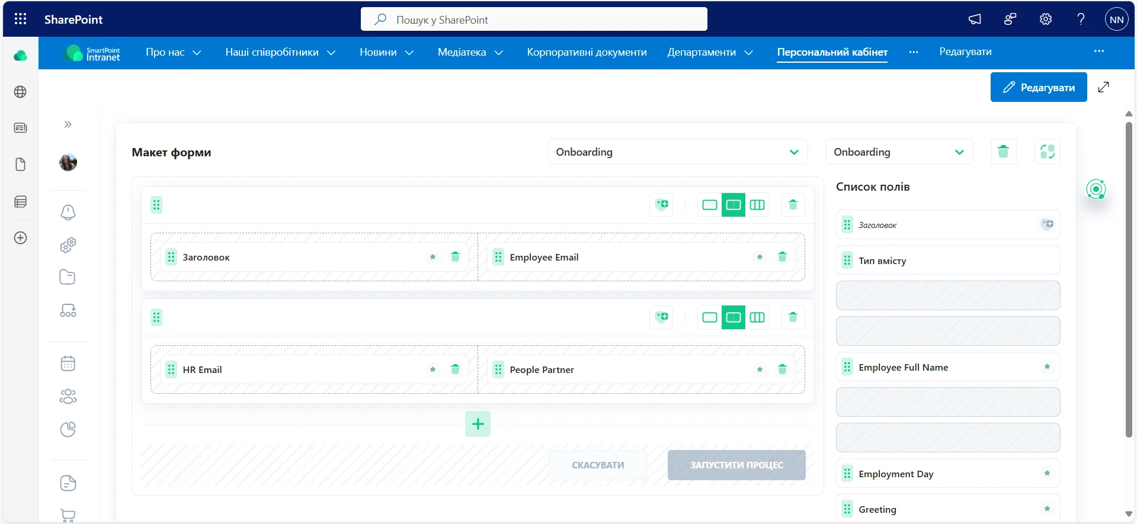Click the SharePoint title link
Screen dimensions: 1137x524
[x=73, y=20]
